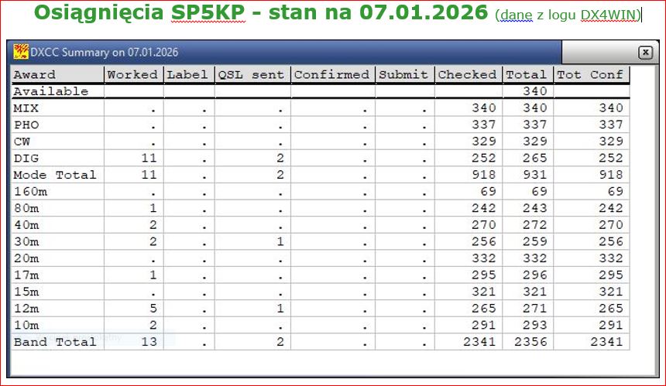
Task: Click the DXCC Summary title bar text
Action: (x=105, y=53)
